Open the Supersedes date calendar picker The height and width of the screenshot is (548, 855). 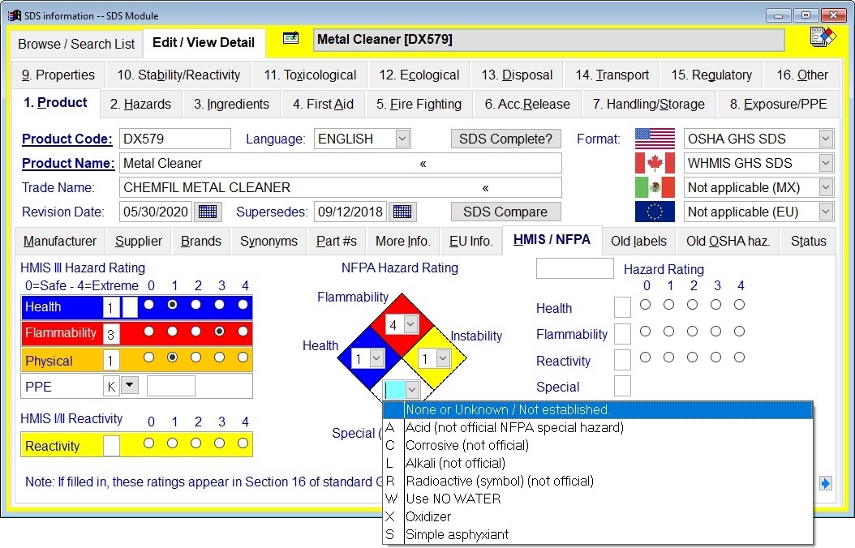pos(402,212)
